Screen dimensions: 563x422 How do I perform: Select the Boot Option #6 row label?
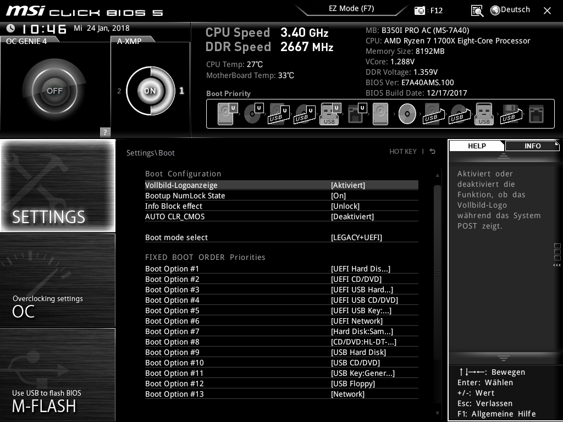[x=172, y=321]
